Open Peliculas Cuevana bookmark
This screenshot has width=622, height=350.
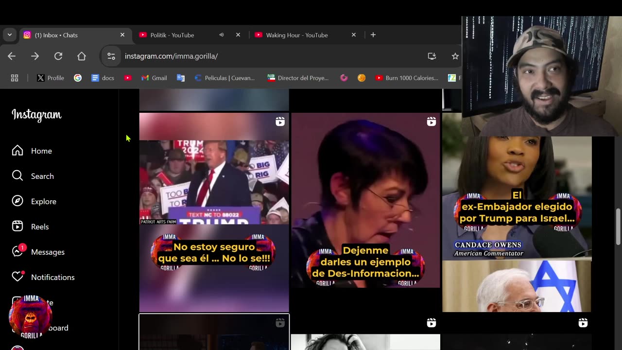point(225,78)
